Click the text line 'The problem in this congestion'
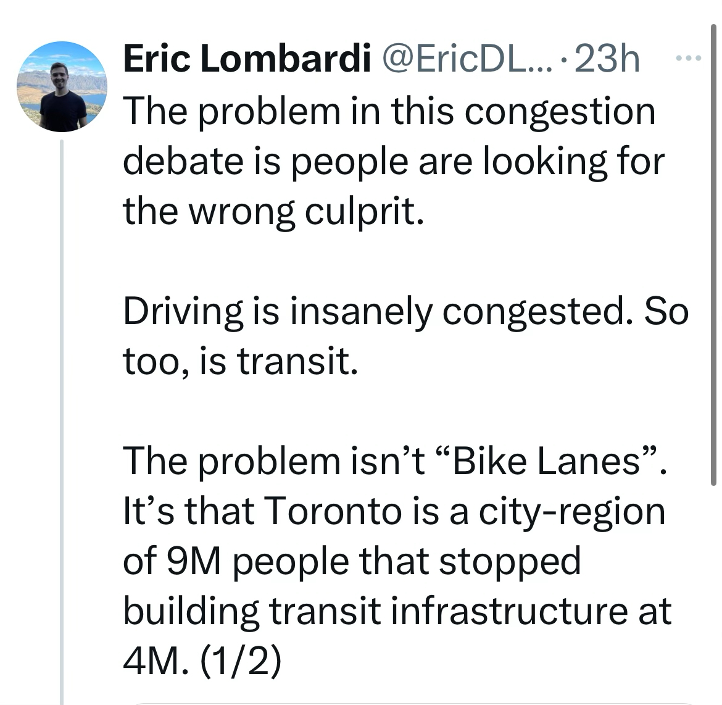 point(389,112)
